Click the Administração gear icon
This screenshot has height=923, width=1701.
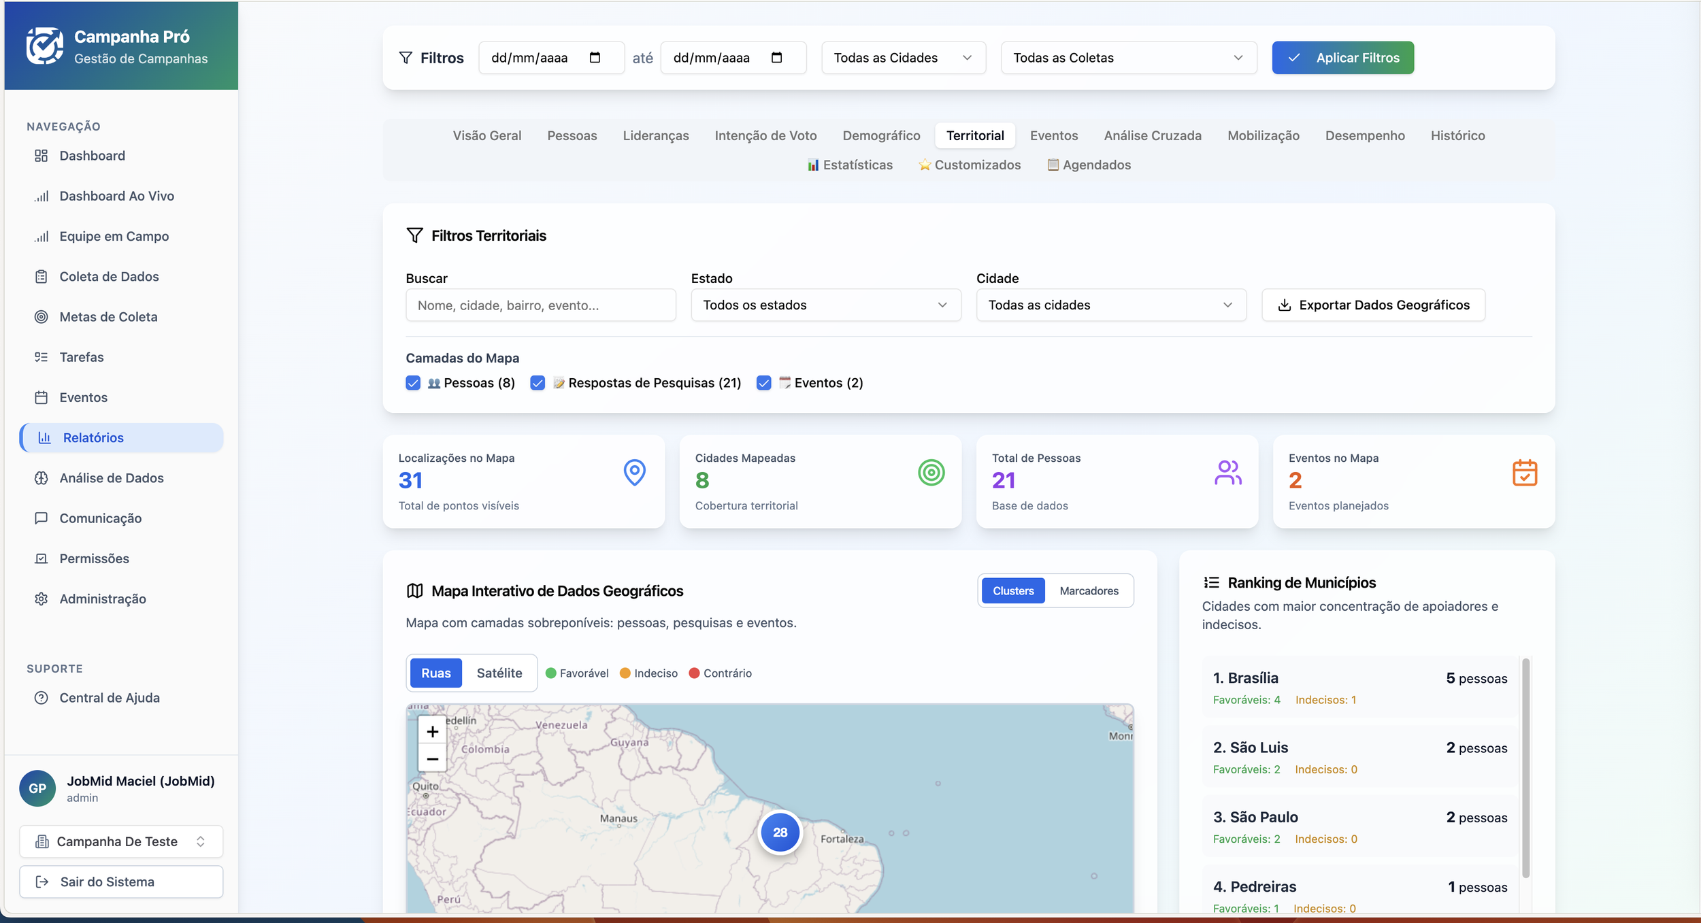[42, 599]
